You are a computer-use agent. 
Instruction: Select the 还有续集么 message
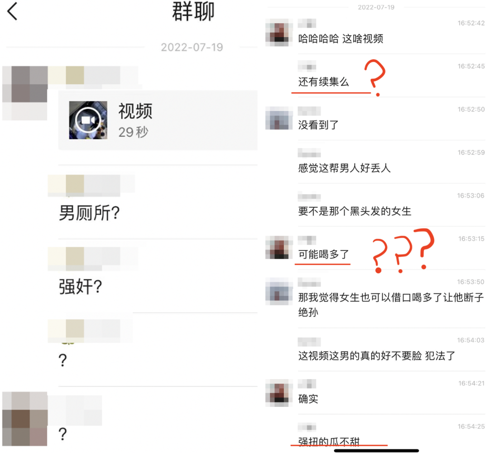click(323, 82)
